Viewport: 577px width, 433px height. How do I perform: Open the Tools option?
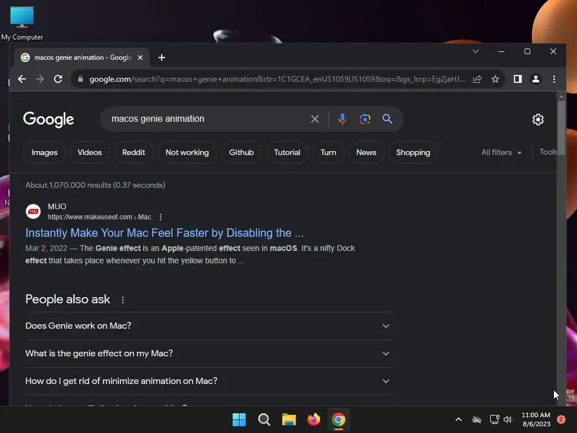click(548, 152)
